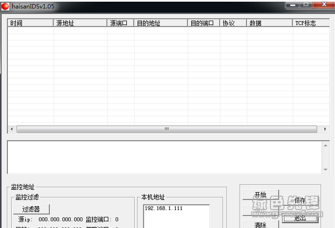Click the red haisanIDS app icon

(x=5, y=6)
